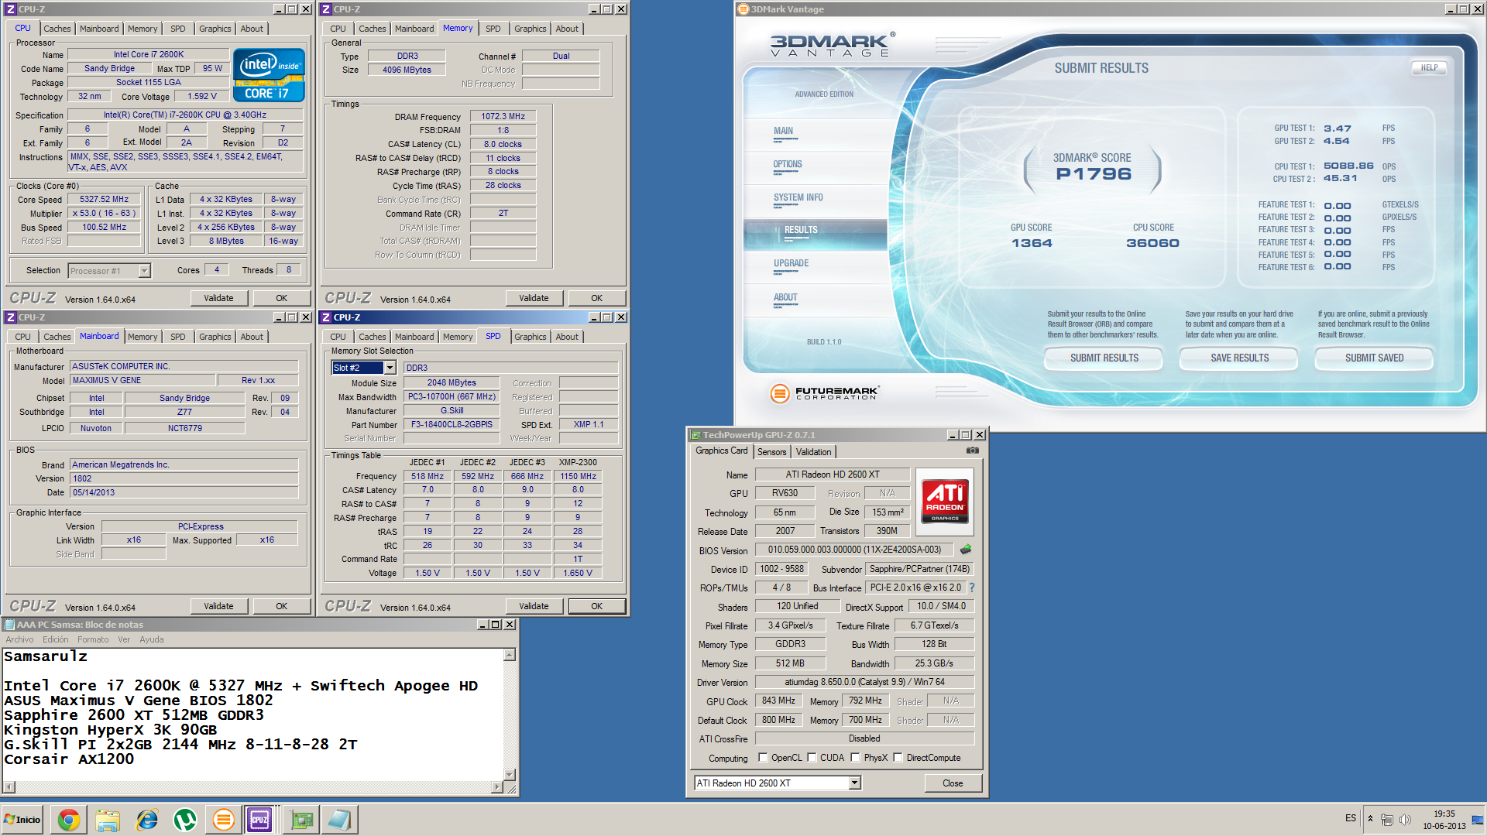
Task: Go to OPTIONS in the 3DMark sidebar
Action: pyautogui.click(x=787, y=164)
